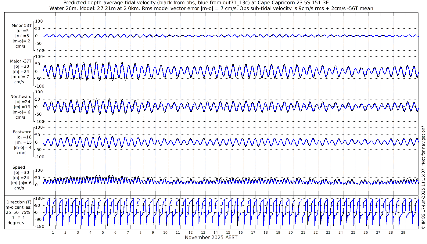Click the November 2025 AEST axis label
This screenshot has height=244, width=427.
pyautogui.click(x=211, y=238)
